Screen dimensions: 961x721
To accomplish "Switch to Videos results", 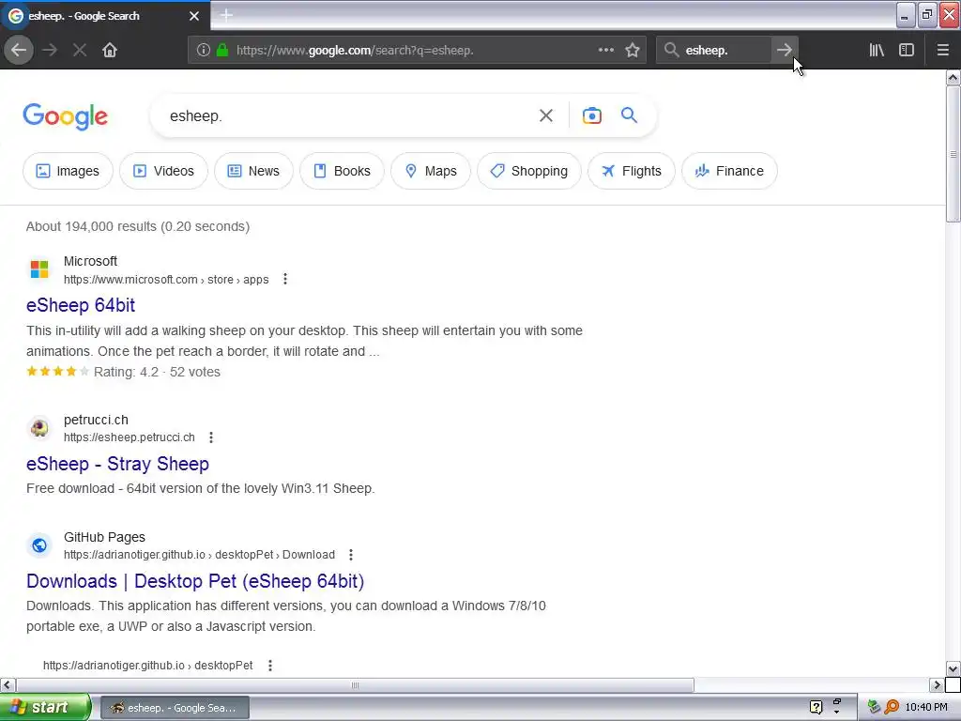I will [x=163, y=171].
